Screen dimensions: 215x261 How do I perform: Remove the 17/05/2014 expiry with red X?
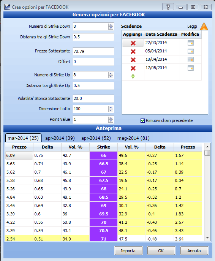(133, 68)
